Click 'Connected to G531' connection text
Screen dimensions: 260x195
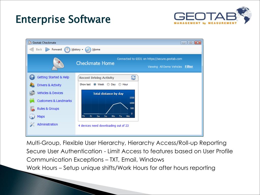pyautogui.click(x=149, y=59)
